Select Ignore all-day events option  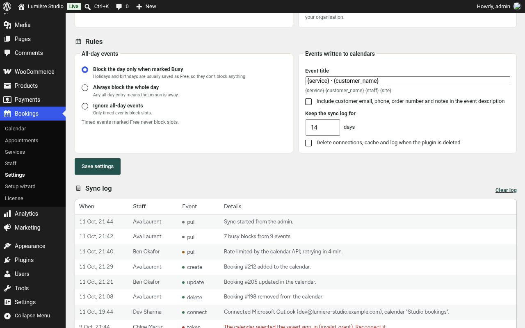click(85, 106)
